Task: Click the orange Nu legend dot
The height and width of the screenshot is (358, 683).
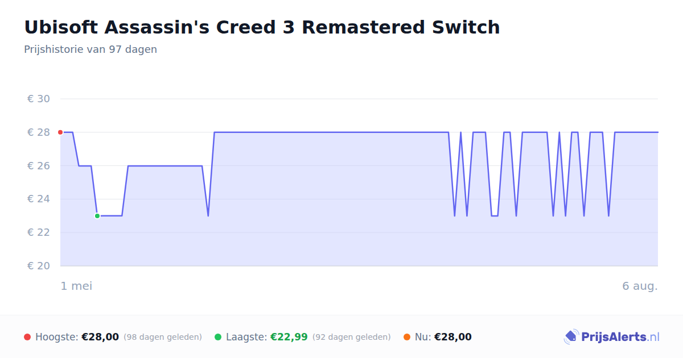Action: tap(407, 337)
